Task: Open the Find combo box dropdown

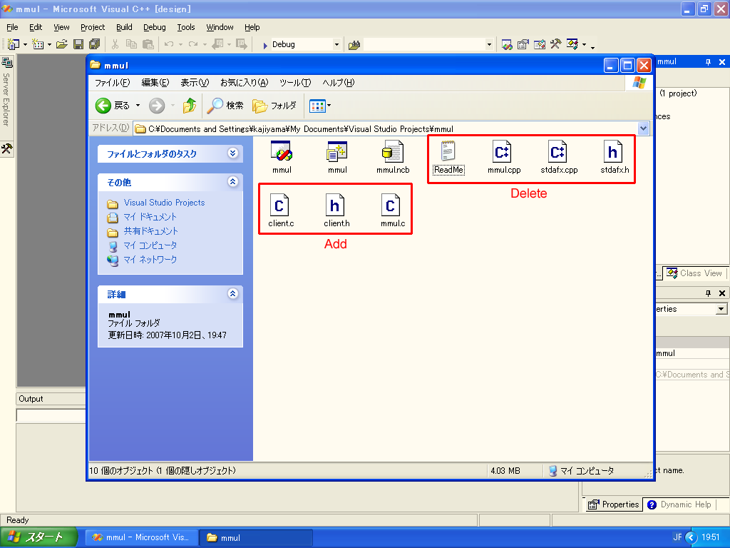Action: [489, 45]
